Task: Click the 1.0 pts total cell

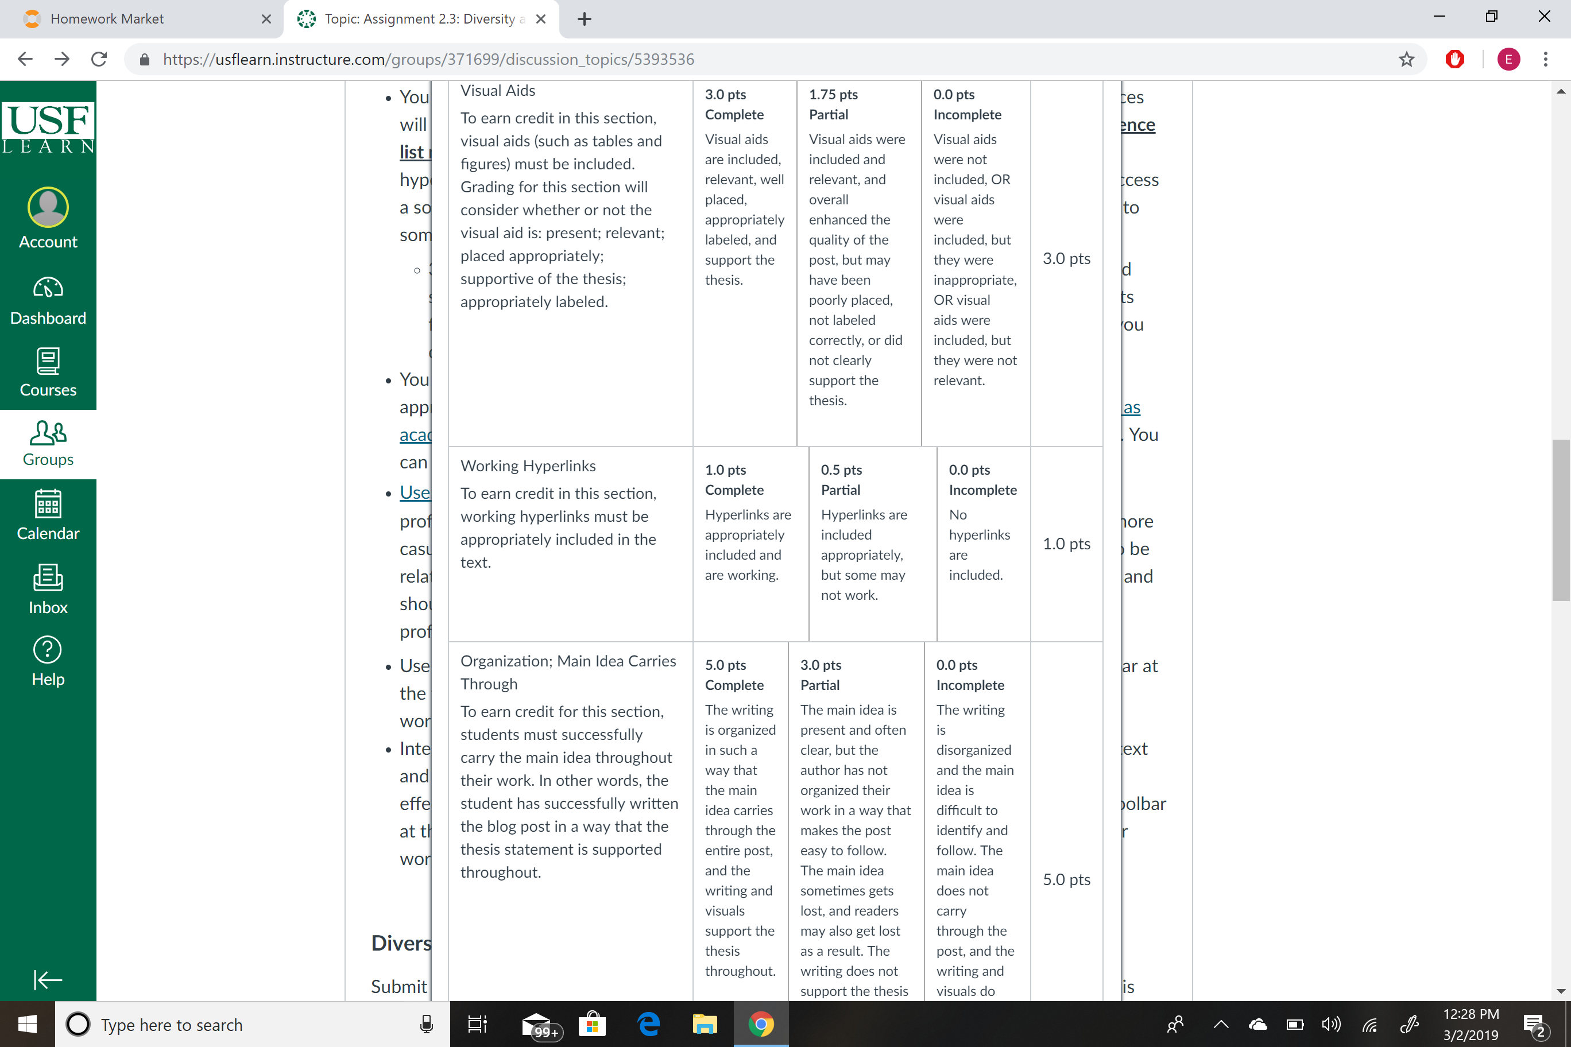Action: click(1066, 544)
